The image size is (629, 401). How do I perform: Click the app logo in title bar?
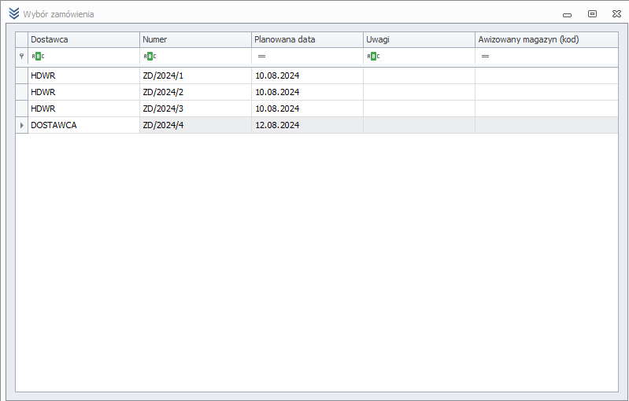point(13,13)
